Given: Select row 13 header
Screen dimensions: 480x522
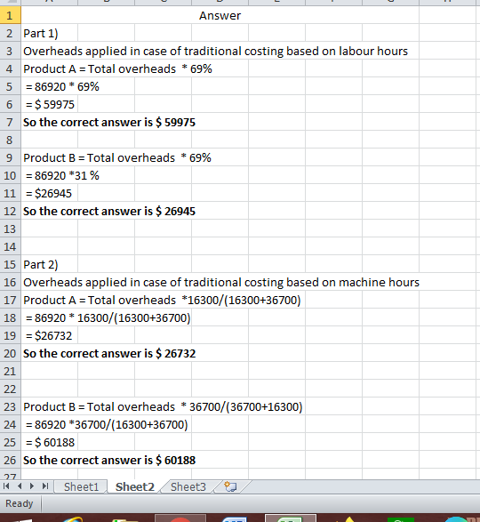Looking at the screenshot, I should pyautogui.click(x=10, y=229).
